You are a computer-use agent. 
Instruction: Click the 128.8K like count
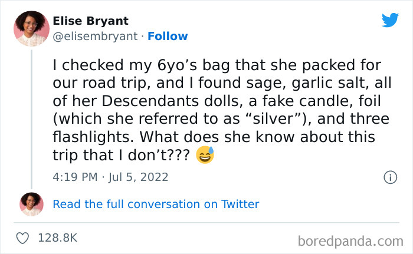57,237
